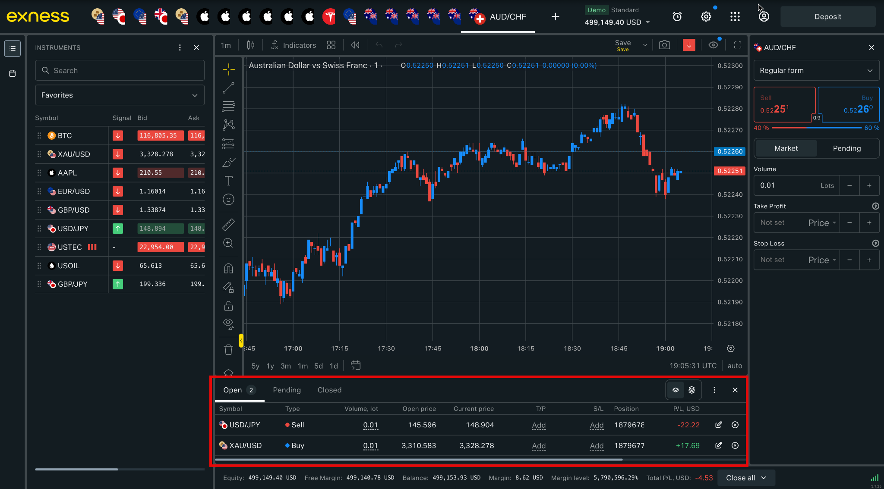Viewport: 884px width, 489px height.
Task: Select the Market order tab
Action: coord(786,148)
